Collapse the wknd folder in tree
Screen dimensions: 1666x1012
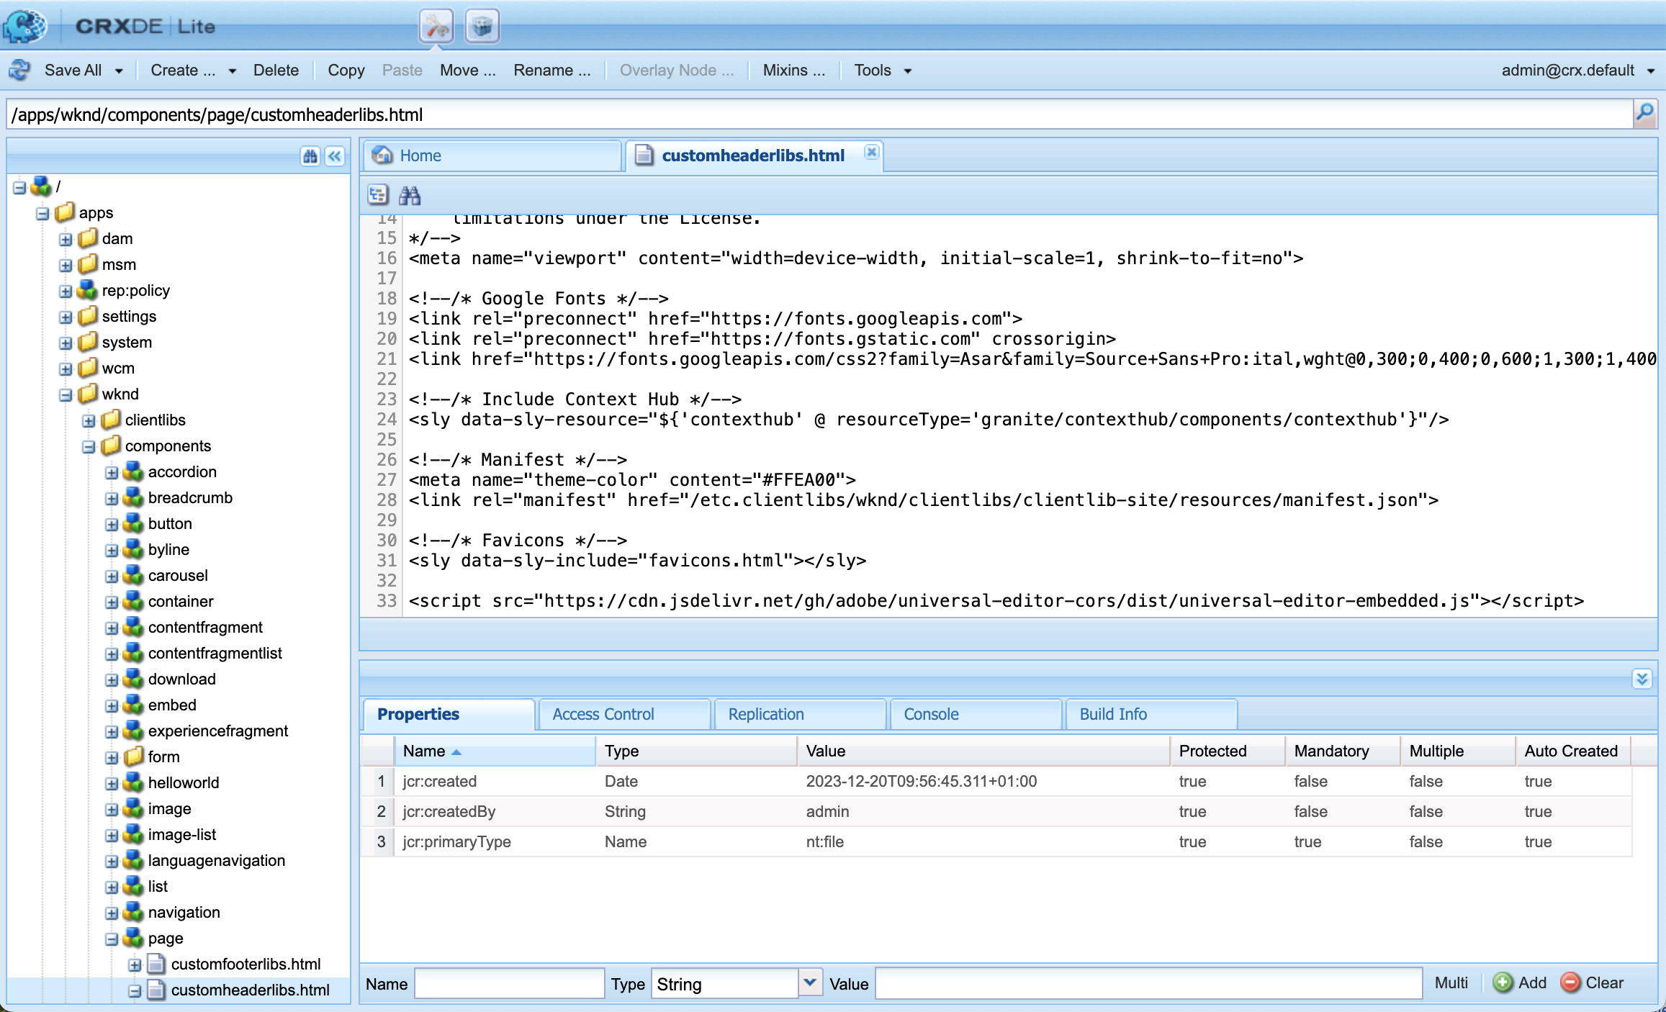(x=66, y=394)
